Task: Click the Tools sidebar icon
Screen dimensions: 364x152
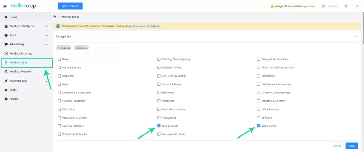Action: 6,90
